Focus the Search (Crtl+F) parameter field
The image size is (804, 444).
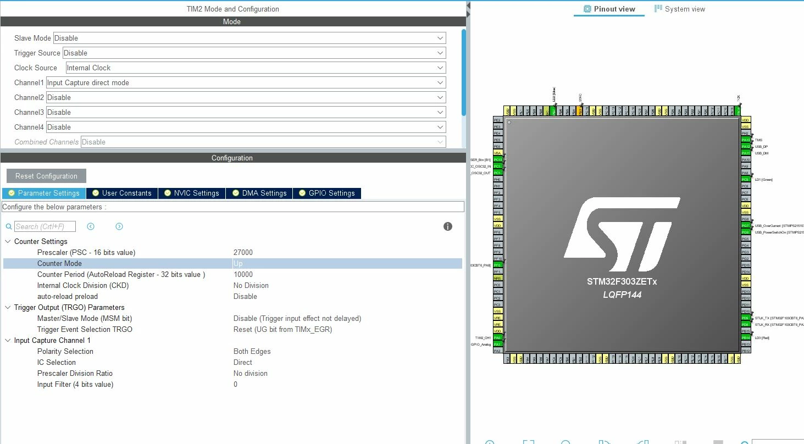pyautogui.click(x=45, y=226)
